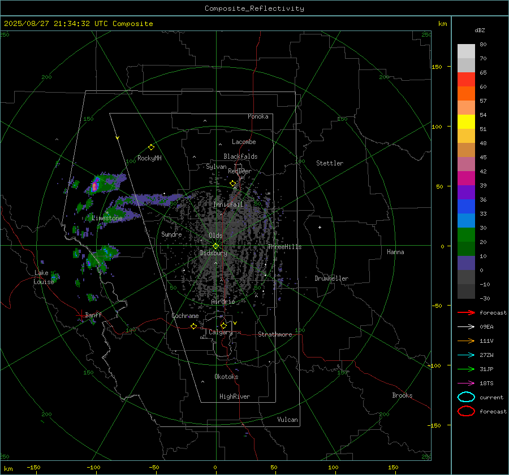
Task: Click the red forecast ellipse legend icon
Action: pyautogui.click(x=466, y=411)
